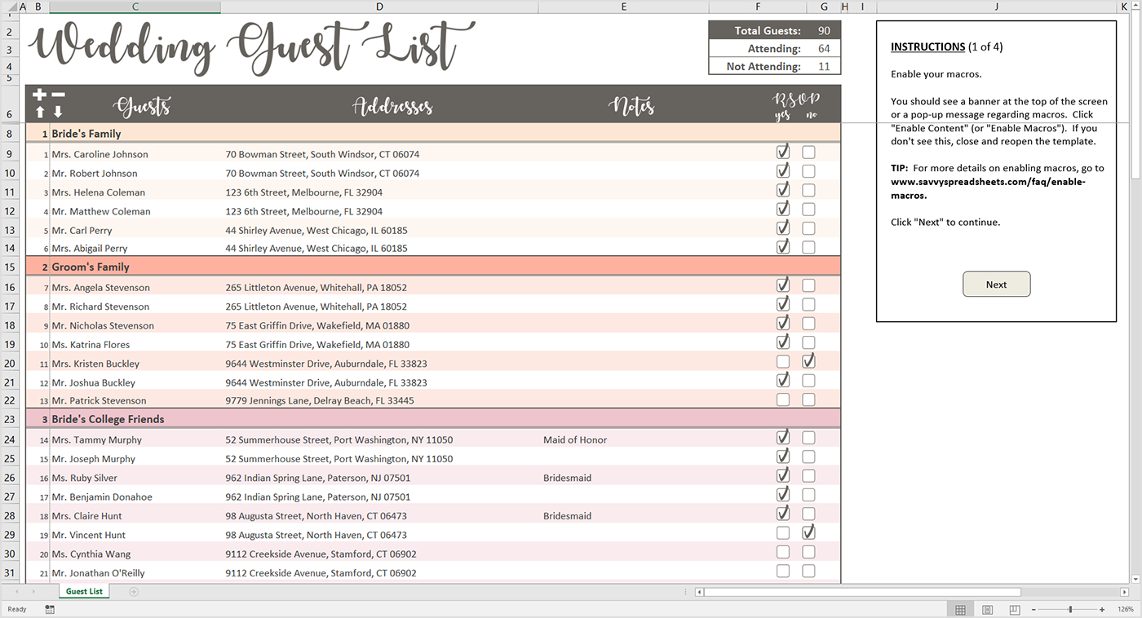This screenshot has width=1142, height=618.
Task: Select column D header
Action: click(379, 7)
